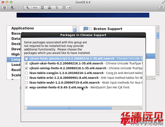Image resolution: width=165 pixels, height=127 pixels.
Task: Click the Packages in Chinese Support title bar
Action: pos(83,35)
